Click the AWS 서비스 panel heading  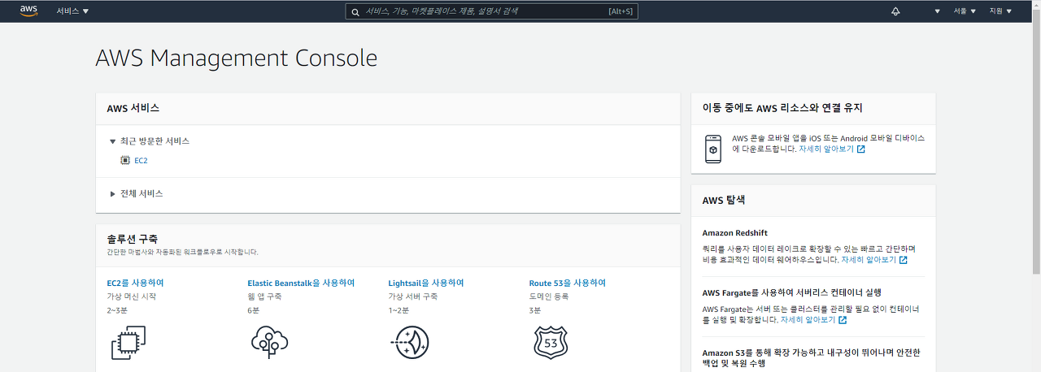[133, 108]
